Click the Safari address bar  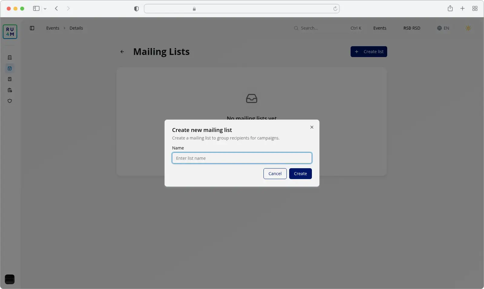[x=242, y=9]
